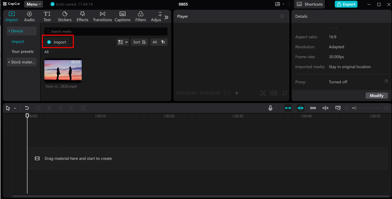The image size is (392, 199).
Task: Click the timeline zoom in plus icon
Action: pyautogui.click(x=387, y=108)
